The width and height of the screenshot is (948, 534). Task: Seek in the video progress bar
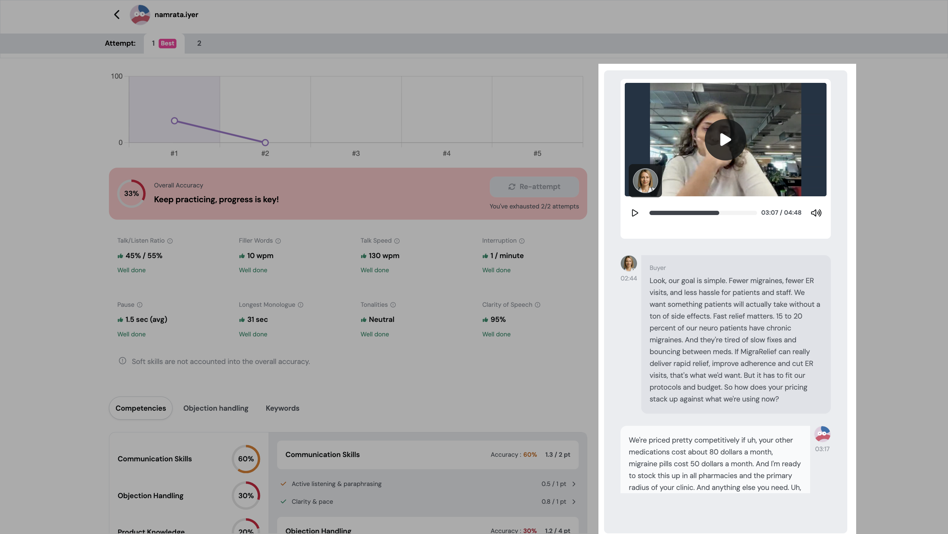(x=702, y=213)
